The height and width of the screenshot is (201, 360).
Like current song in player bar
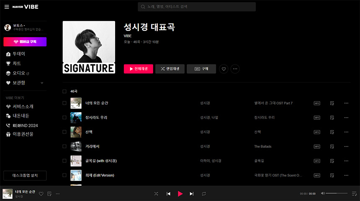pos(41,194)
